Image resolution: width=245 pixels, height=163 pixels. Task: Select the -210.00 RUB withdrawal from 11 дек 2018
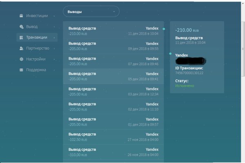coord(113,31)
